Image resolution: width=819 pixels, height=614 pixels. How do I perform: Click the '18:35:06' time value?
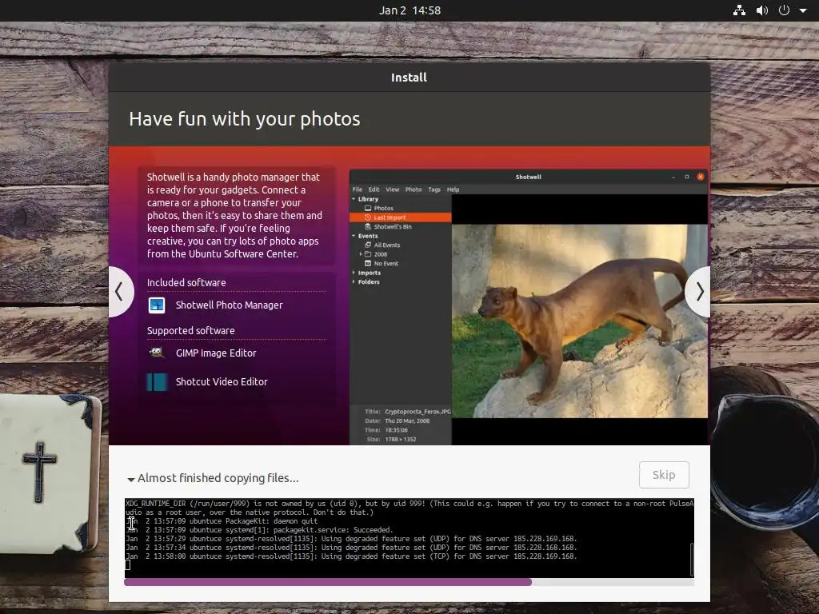click(397, 430)
